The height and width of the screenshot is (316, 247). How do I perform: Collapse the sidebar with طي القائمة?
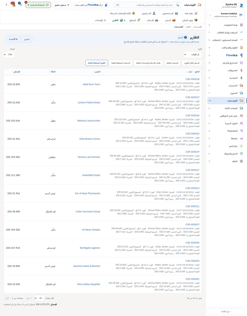pyautogui.click(x=226, y=311)
